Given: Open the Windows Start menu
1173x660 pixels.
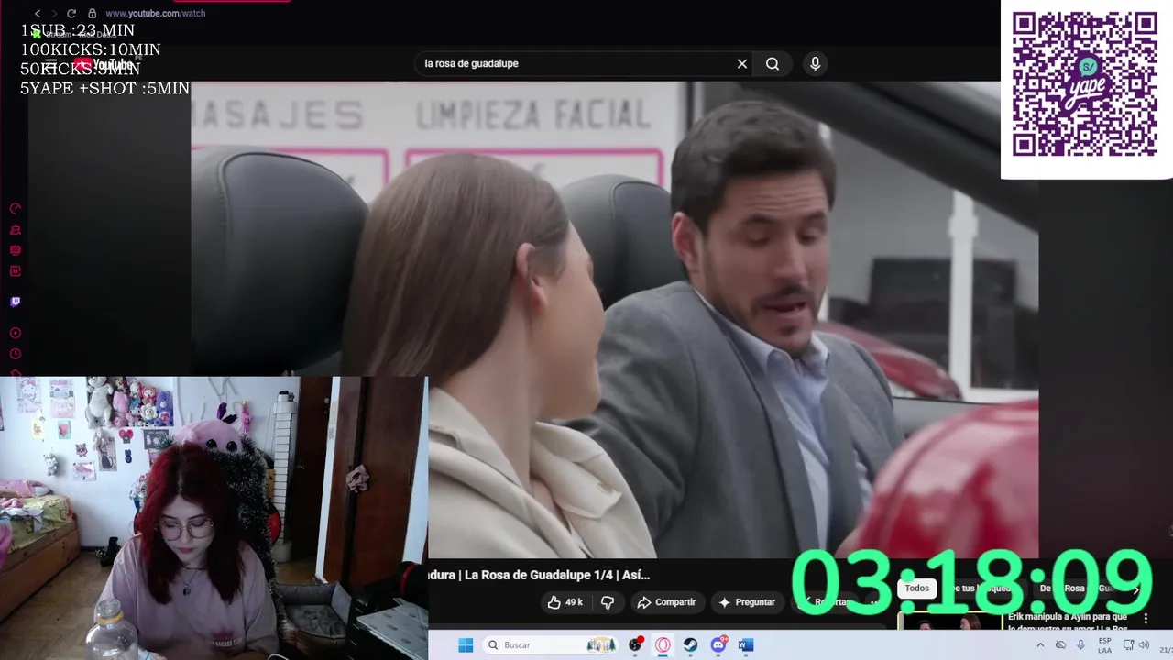Looking at the screenshot, I should click(x=466, y=645).
